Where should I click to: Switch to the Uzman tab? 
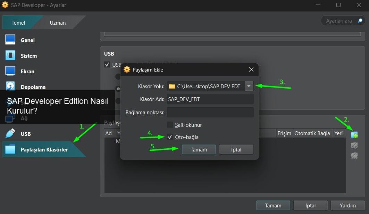(58, 23)
